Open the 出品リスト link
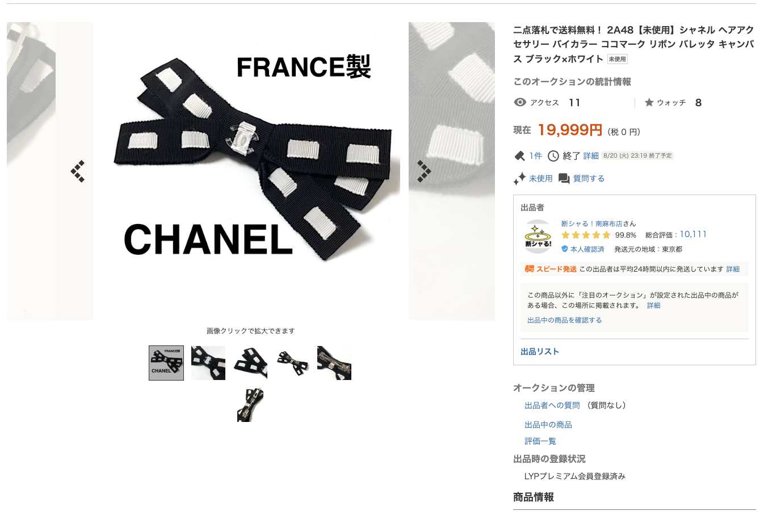The width and height of the screenshot is (760, 515). click(540, 352)
